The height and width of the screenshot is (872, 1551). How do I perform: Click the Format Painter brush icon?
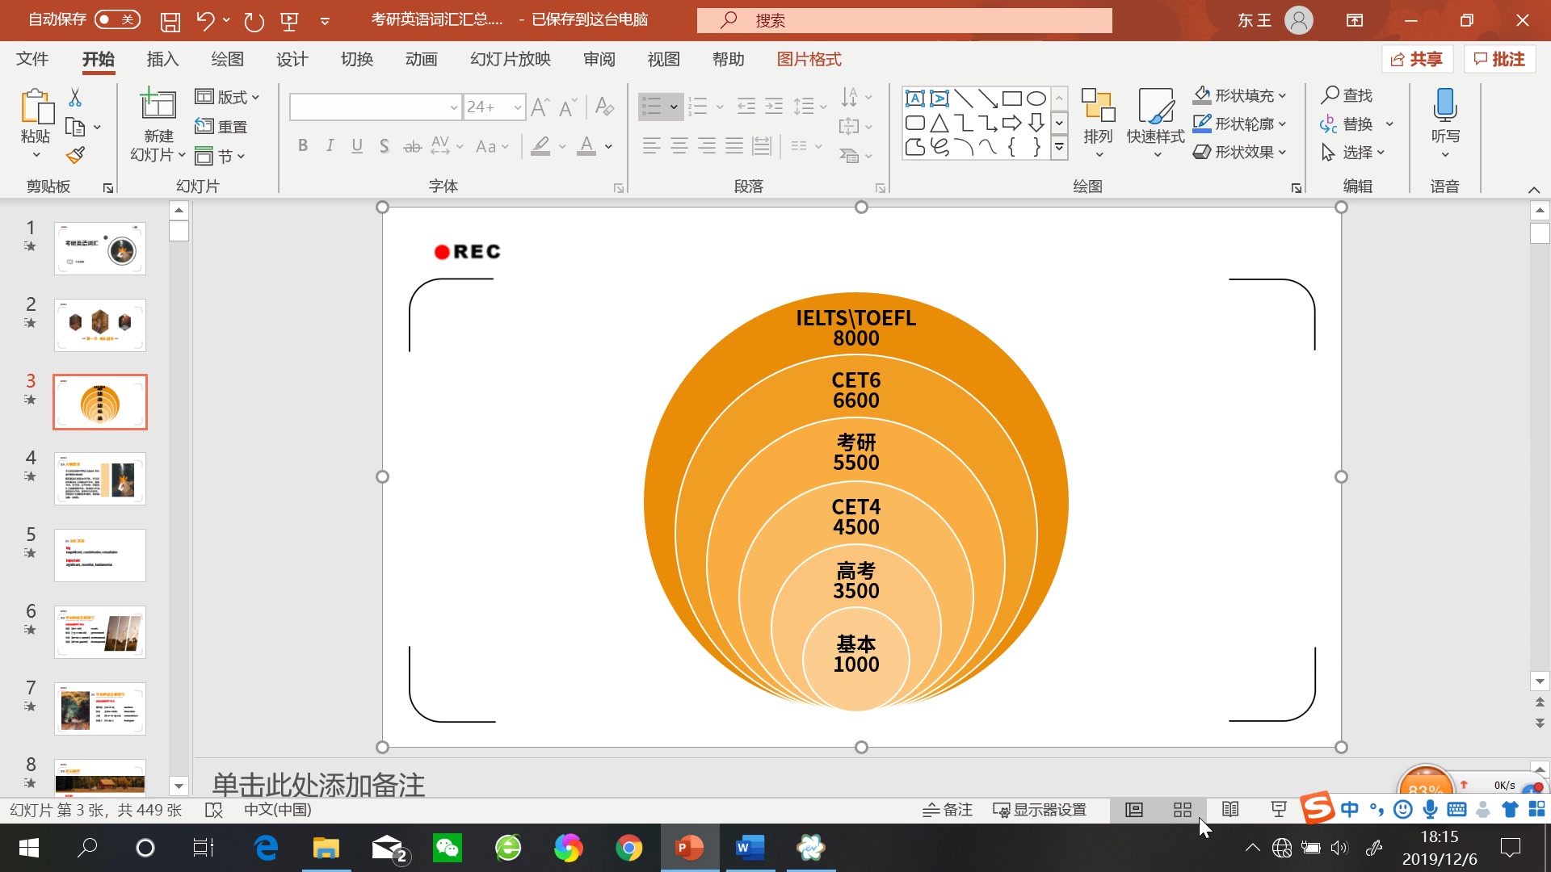(75, 155)
